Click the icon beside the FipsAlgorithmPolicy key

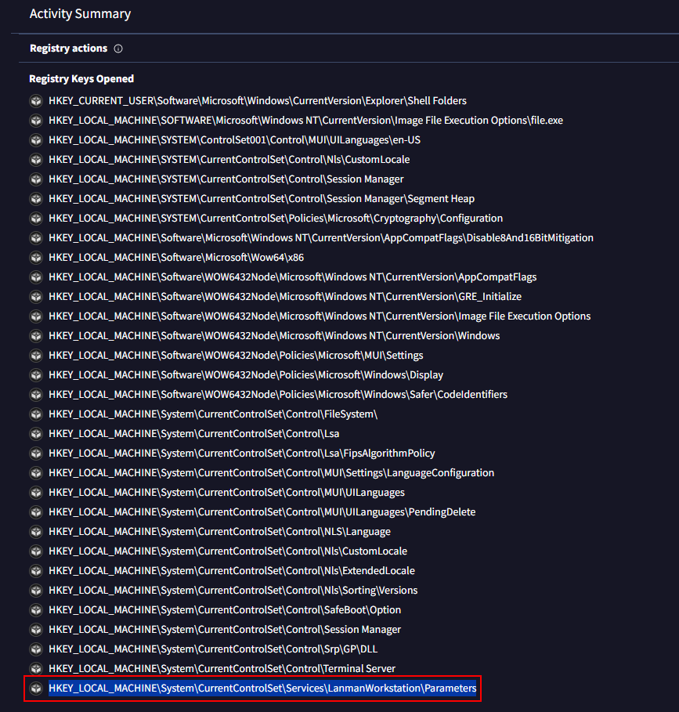pos(36,454)
